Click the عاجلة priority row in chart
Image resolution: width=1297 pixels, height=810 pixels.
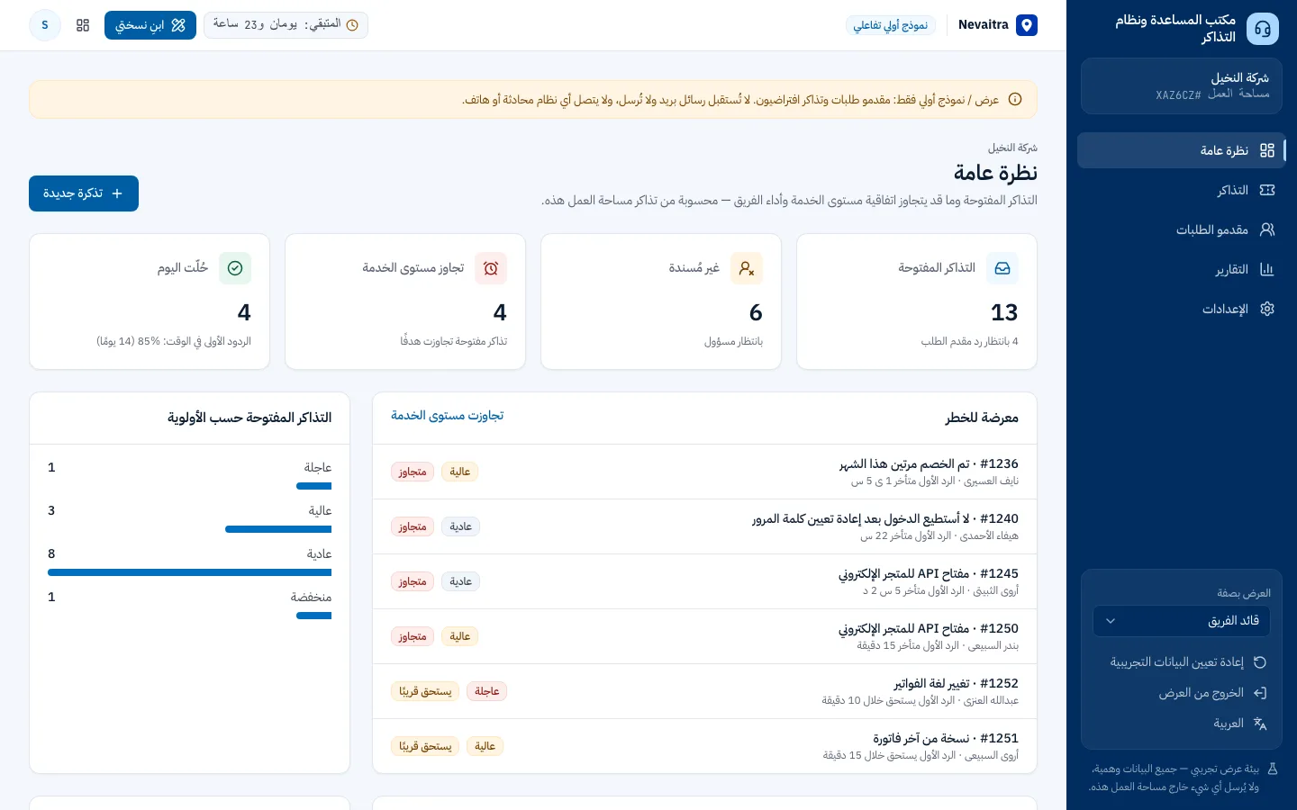[190, 476]
